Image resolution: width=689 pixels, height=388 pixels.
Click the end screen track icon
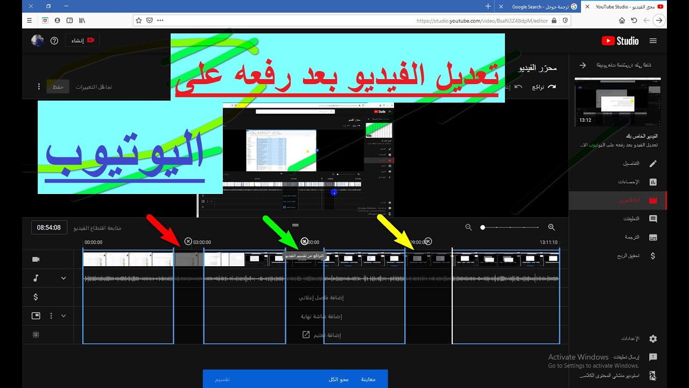(x=36, y=316)
